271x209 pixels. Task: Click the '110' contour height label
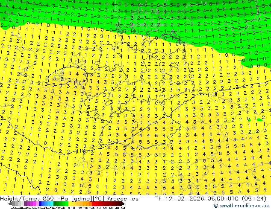pos(77,83)
